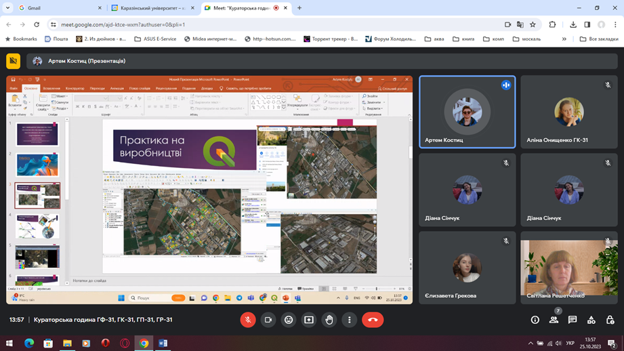The image size is (624, 351).
Task: Leave the call with red hang-up button
Action: (x=373, y=320)
